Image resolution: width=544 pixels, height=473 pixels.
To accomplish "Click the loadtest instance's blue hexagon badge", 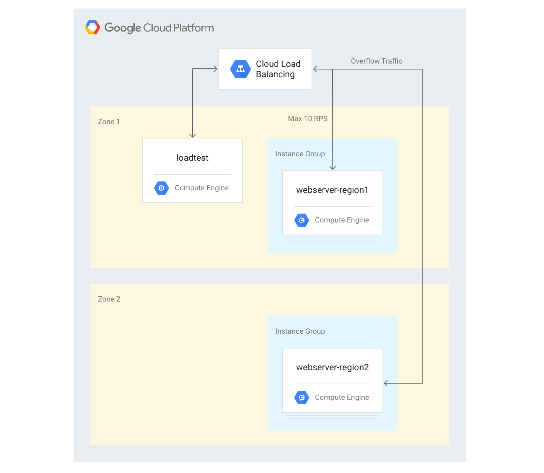I will (161, 188).
